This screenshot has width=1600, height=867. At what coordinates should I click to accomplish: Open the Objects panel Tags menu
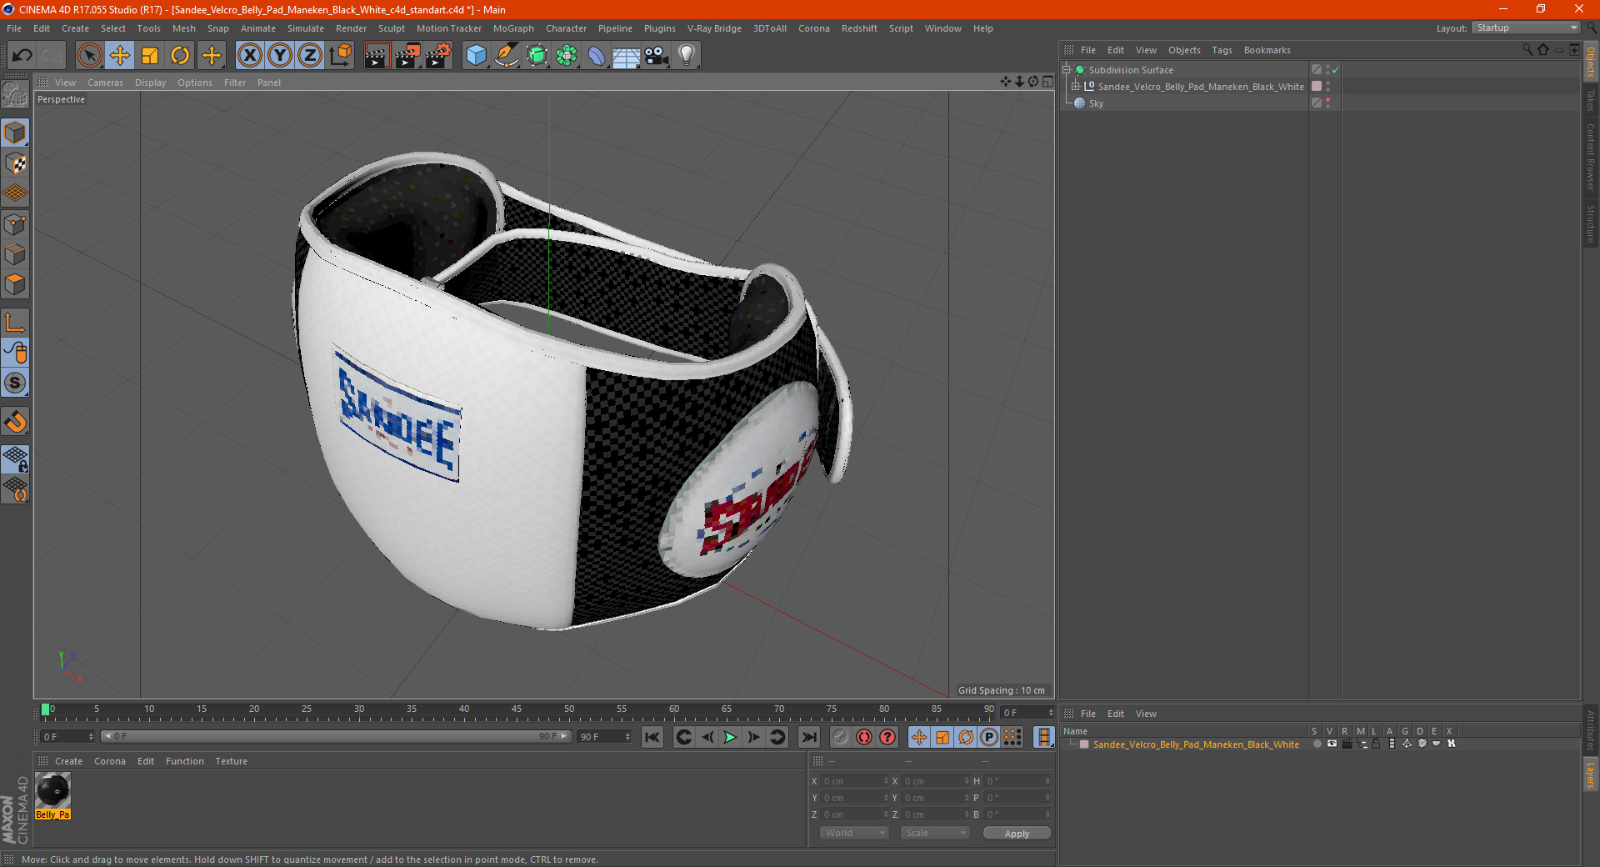click(x=1222, y=50)
